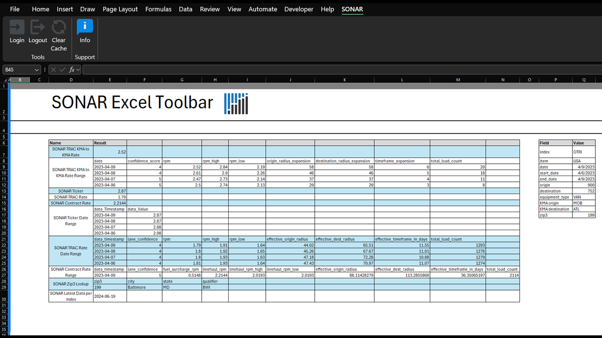Switch to the Home ribbon tab
This screenshot has width=602, height=338.
[41, 9]
